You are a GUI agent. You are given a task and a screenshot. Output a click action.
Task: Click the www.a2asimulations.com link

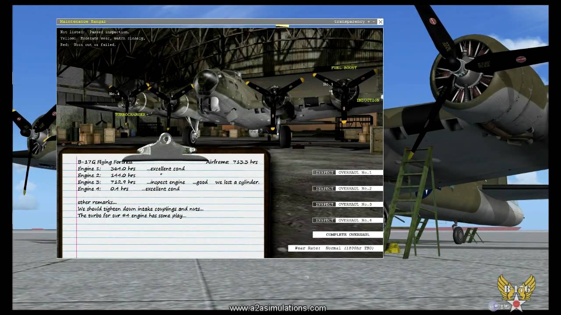pos(277,308)
